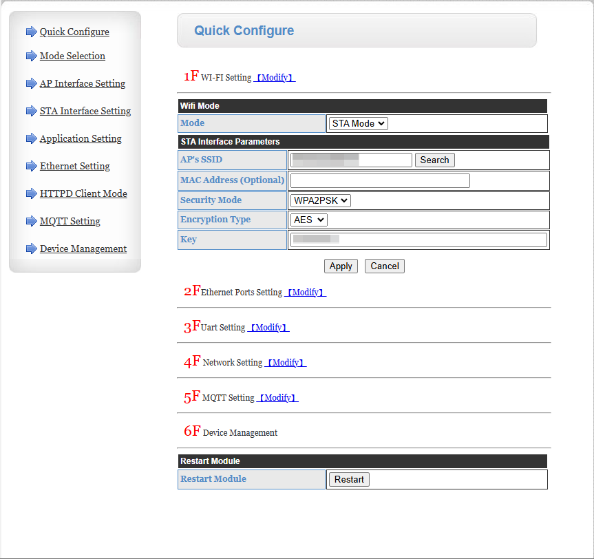594x559 pixels.
Task: Click the Cancel button
Action: pos(385,266)
